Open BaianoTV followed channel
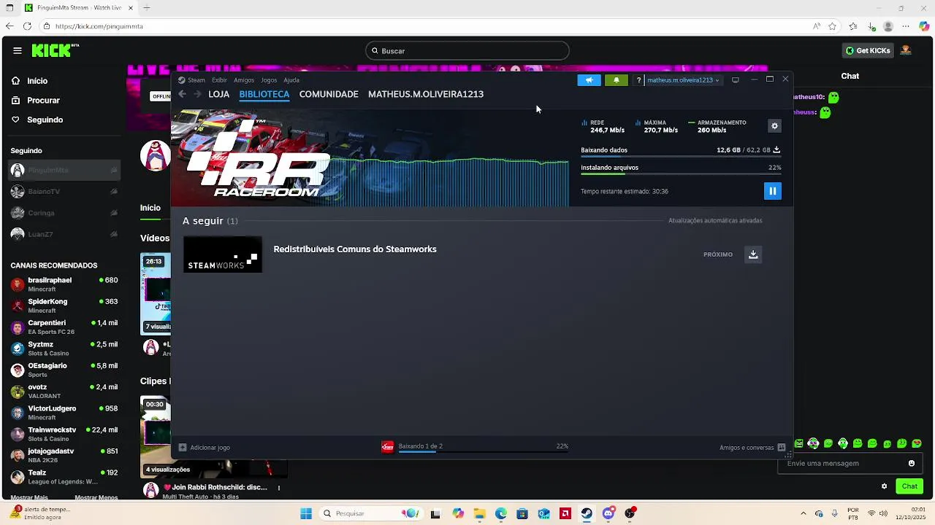935x525 pixels. coord(65,192)
